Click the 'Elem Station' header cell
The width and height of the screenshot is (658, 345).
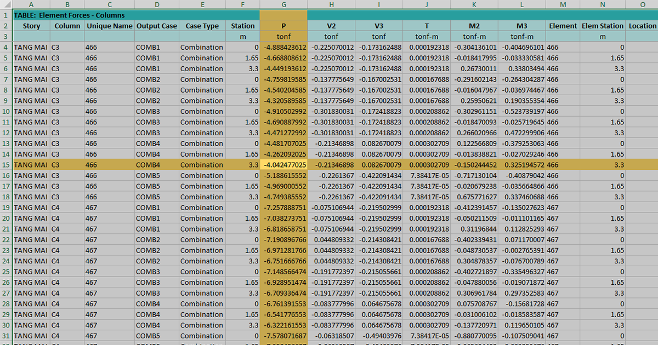pos(603,26)
